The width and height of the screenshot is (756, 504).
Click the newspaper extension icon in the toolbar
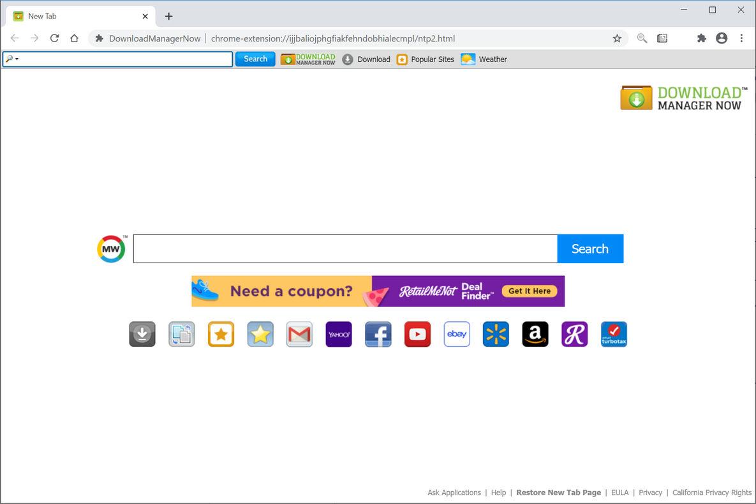662,38
